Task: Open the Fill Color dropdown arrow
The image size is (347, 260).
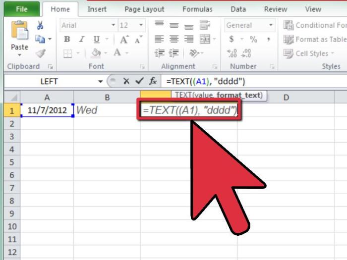Action: [106, 53]
